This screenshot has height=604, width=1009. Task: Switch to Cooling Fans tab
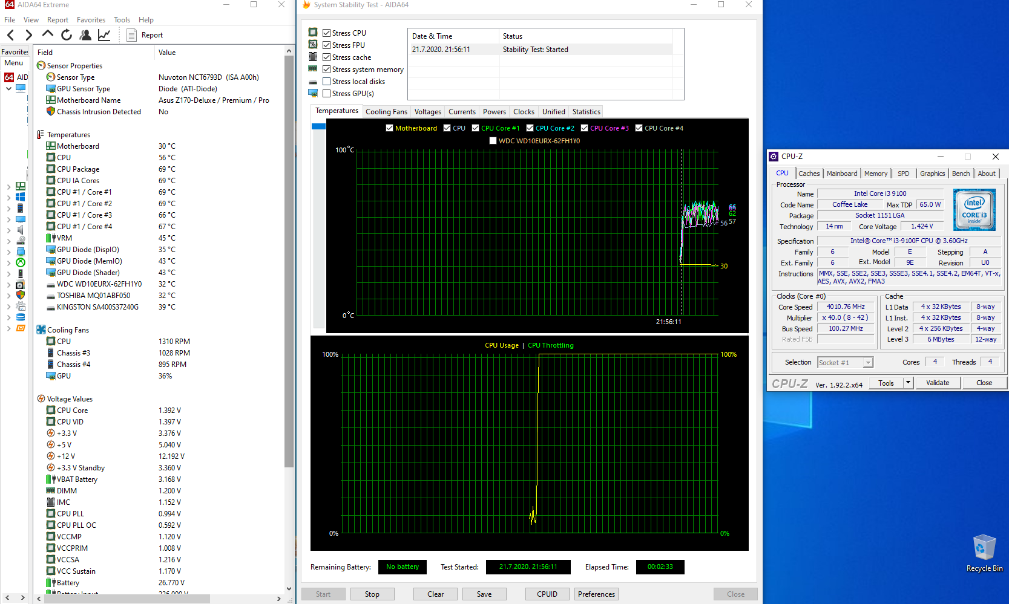pos(386,112)
